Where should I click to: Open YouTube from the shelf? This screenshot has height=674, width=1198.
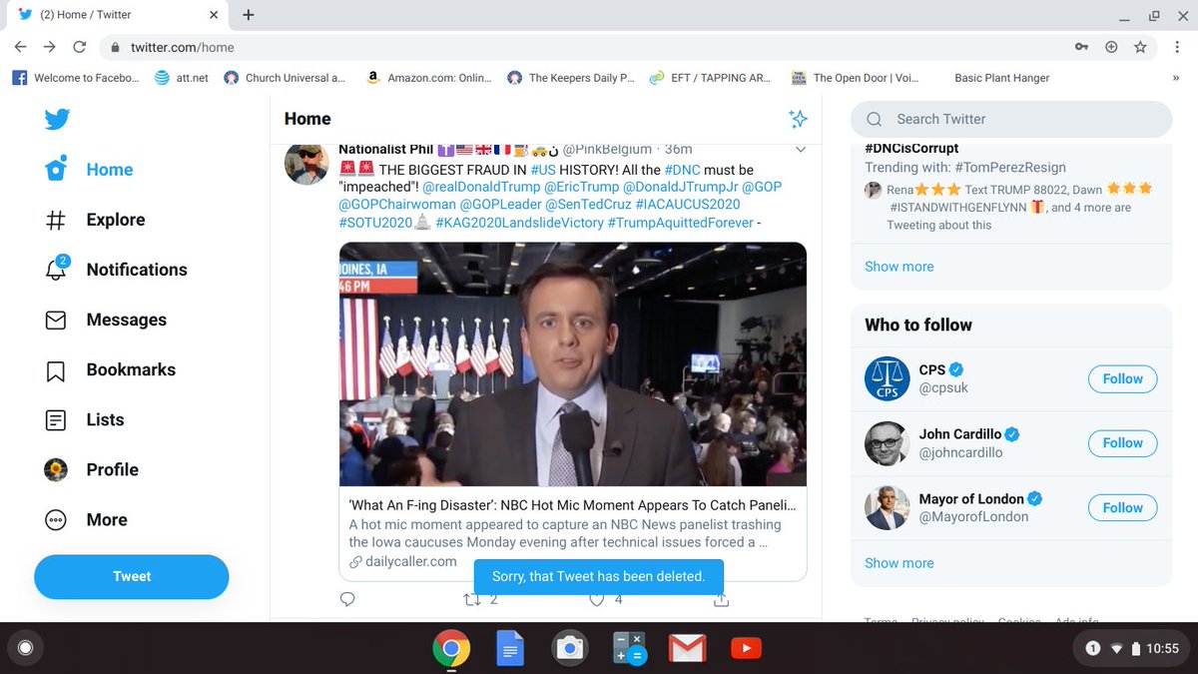[x=746, y=649]
